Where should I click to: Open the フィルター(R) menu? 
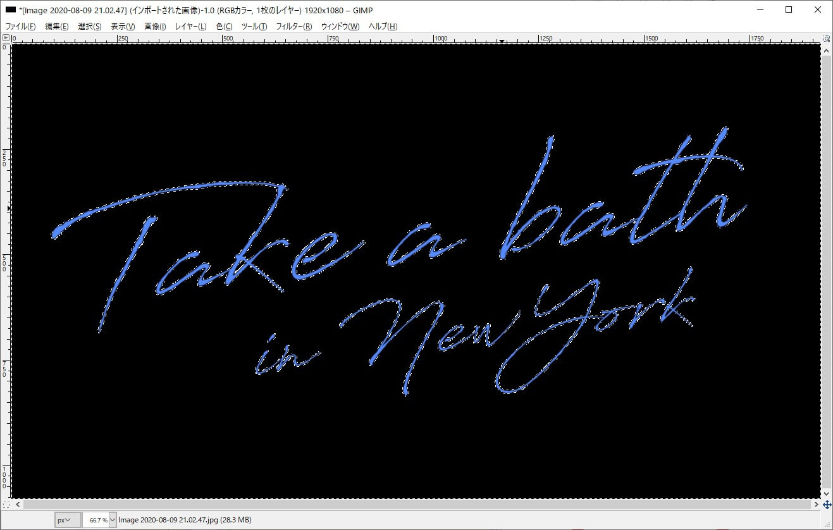point(294,26)
